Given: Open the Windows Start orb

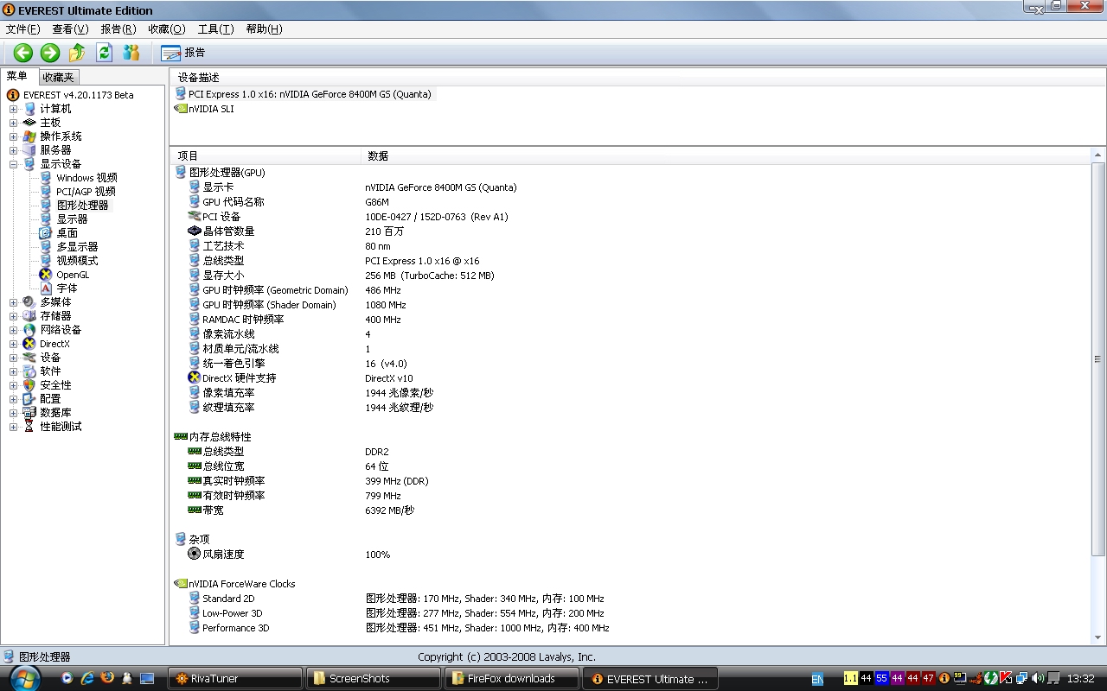Looking at the screenshot, I should point(23,678).
